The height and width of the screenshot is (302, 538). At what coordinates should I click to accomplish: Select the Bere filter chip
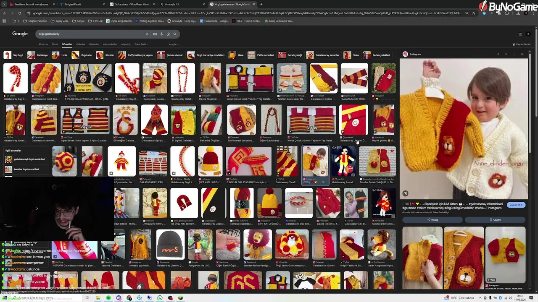pos(237,55)
